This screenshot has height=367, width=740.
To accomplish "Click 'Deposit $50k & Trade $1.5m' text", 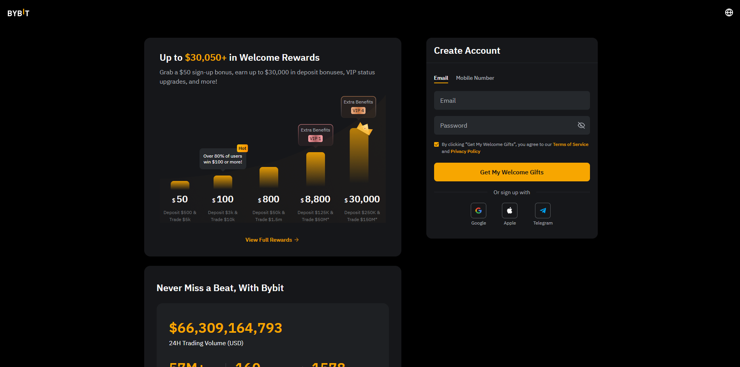I will coord(268,216).
